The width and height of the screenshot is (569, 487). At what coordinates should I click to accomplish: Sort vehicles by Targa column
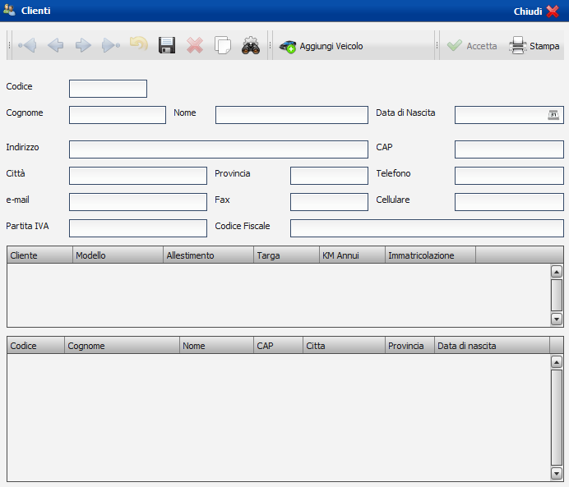pyautogui.click(x=287, y=255)
